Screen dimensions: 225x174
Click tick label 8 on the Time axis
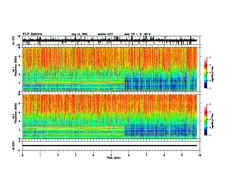164,155
